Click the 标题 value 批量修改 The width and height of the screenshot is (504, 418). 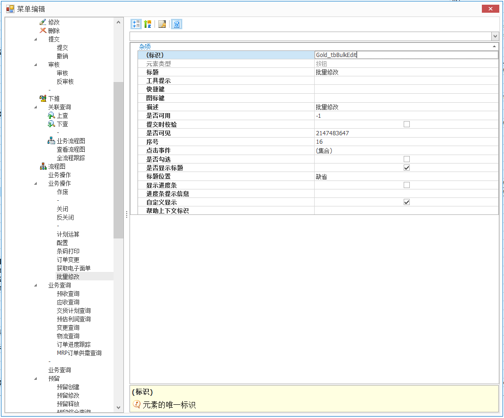406,73
